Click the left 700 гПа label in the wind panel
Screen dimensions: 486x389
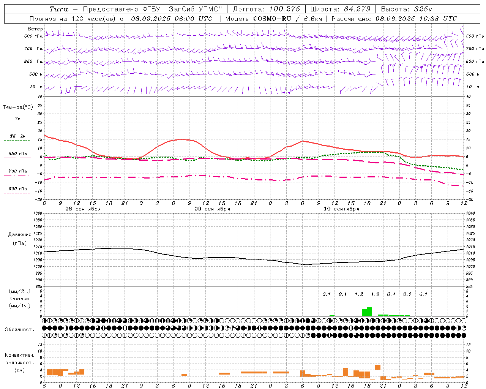33,49
